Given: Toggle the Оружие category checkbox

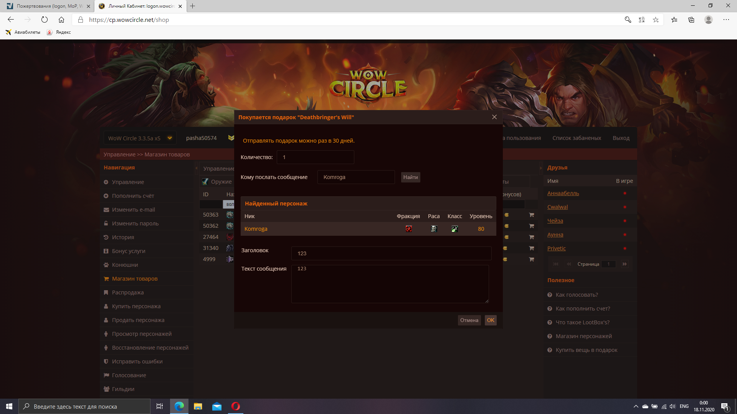Looking at the screenshot, I should [205, 182].
